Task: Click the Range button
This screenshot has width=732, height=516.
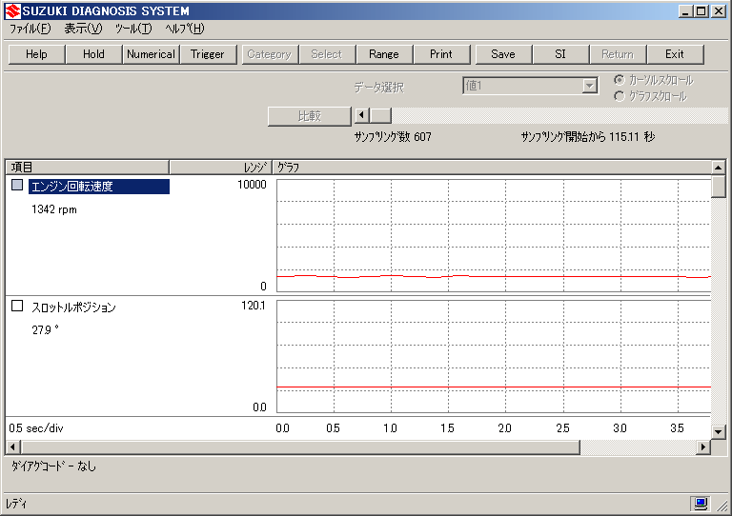Action: 383,54
